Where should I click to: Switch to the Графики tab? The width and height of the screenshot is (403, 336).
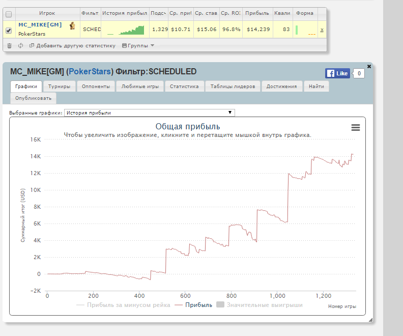tap(26, 87)
